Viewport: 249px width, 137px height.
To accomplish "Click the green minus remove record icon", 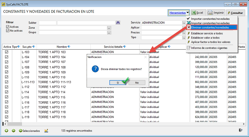I will [x=13, y=131].
